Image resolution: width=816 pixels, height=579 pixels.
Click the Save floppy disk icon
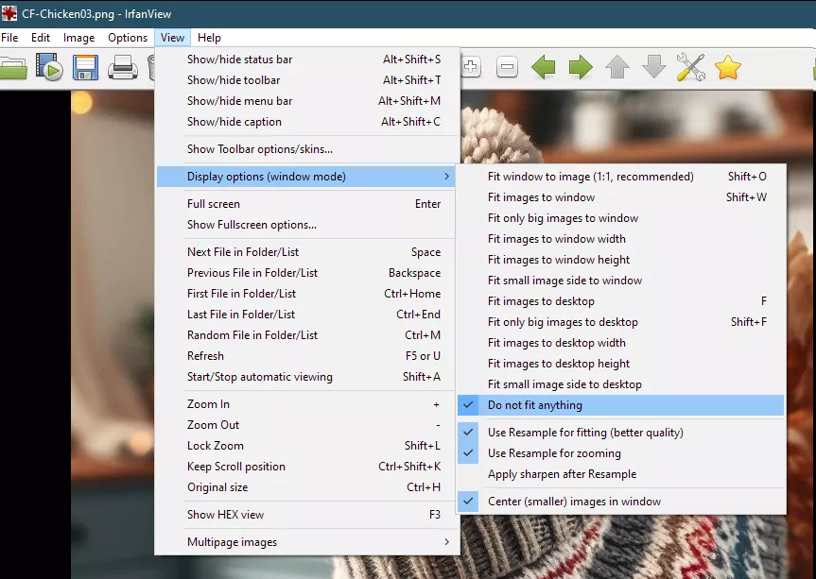click(x=86, y=67)
